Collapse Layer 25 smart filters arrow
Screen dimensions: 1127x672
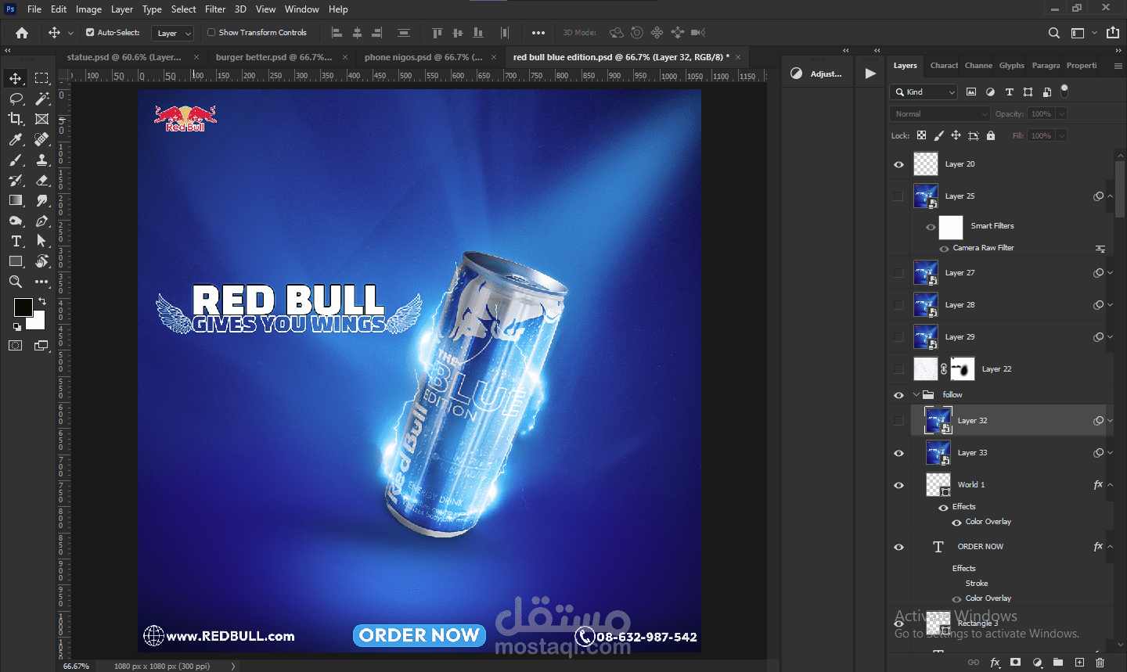1110,196
